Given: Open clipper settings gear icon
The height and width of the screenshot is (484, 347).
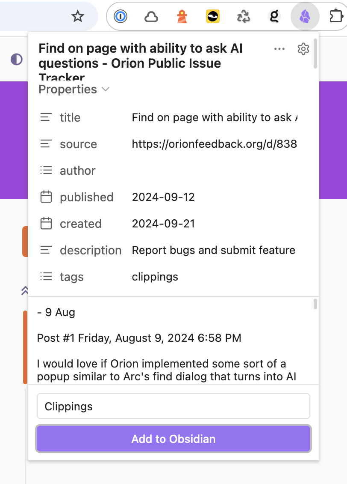Looking at the screenshot, I should (303, 49).
